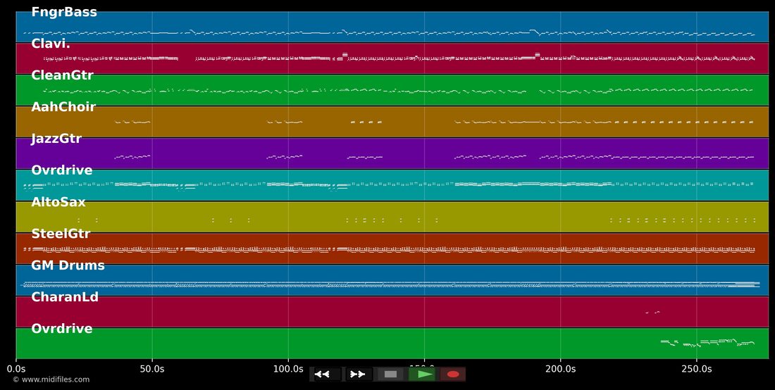775x390 pixels.
Task: Select the GM Drums track label
Action: point(68,265)
